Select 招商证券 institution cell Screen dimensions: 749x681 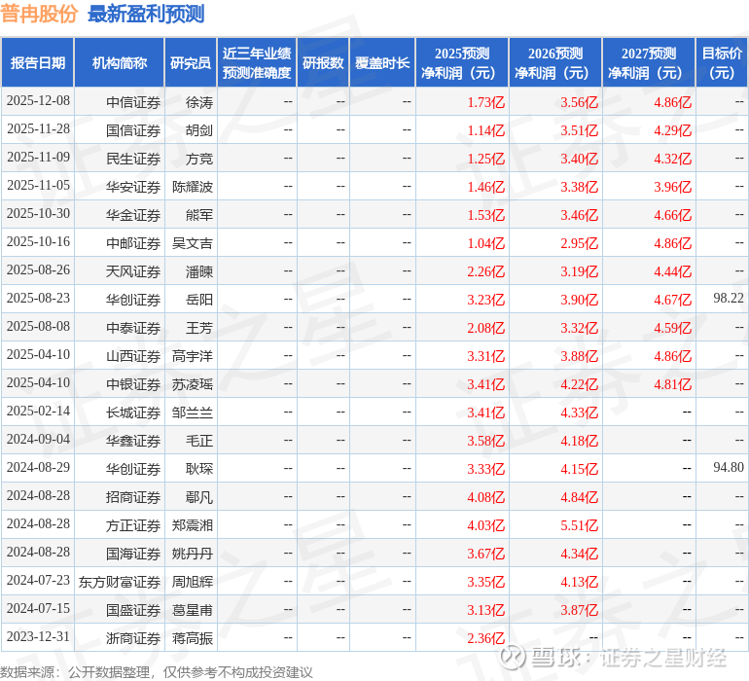(133, 497)
